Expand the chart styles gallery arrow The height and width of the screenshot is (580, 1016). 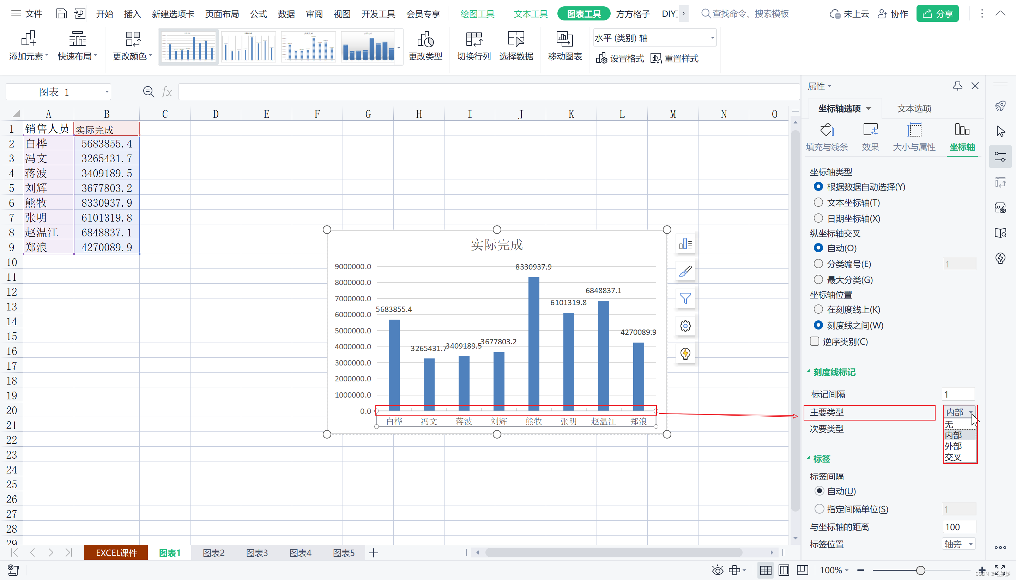[398, 47]
